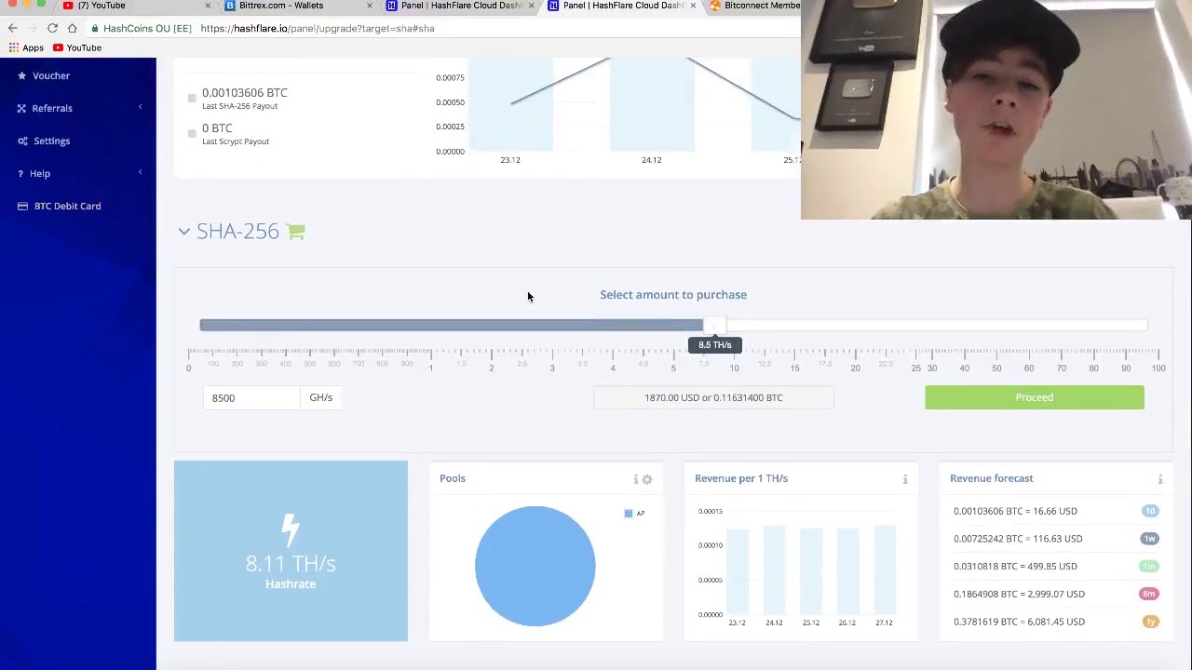This screenshot has width=1192, height=670.
Task: Open Settings in the sidebar
Action: [x=51, y=141]
